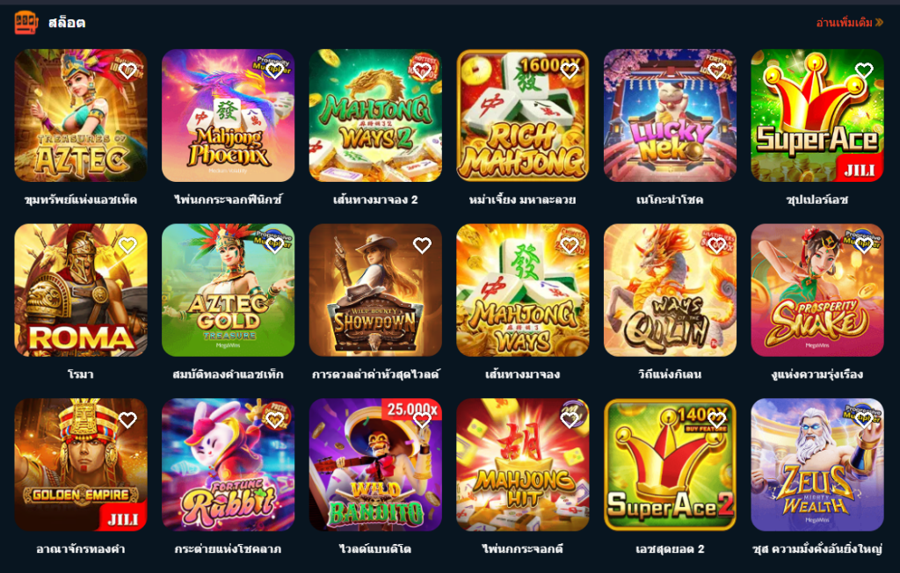Favorite Golden Empire with heart icon
900x573 pixels.
[x=127, y=420]
